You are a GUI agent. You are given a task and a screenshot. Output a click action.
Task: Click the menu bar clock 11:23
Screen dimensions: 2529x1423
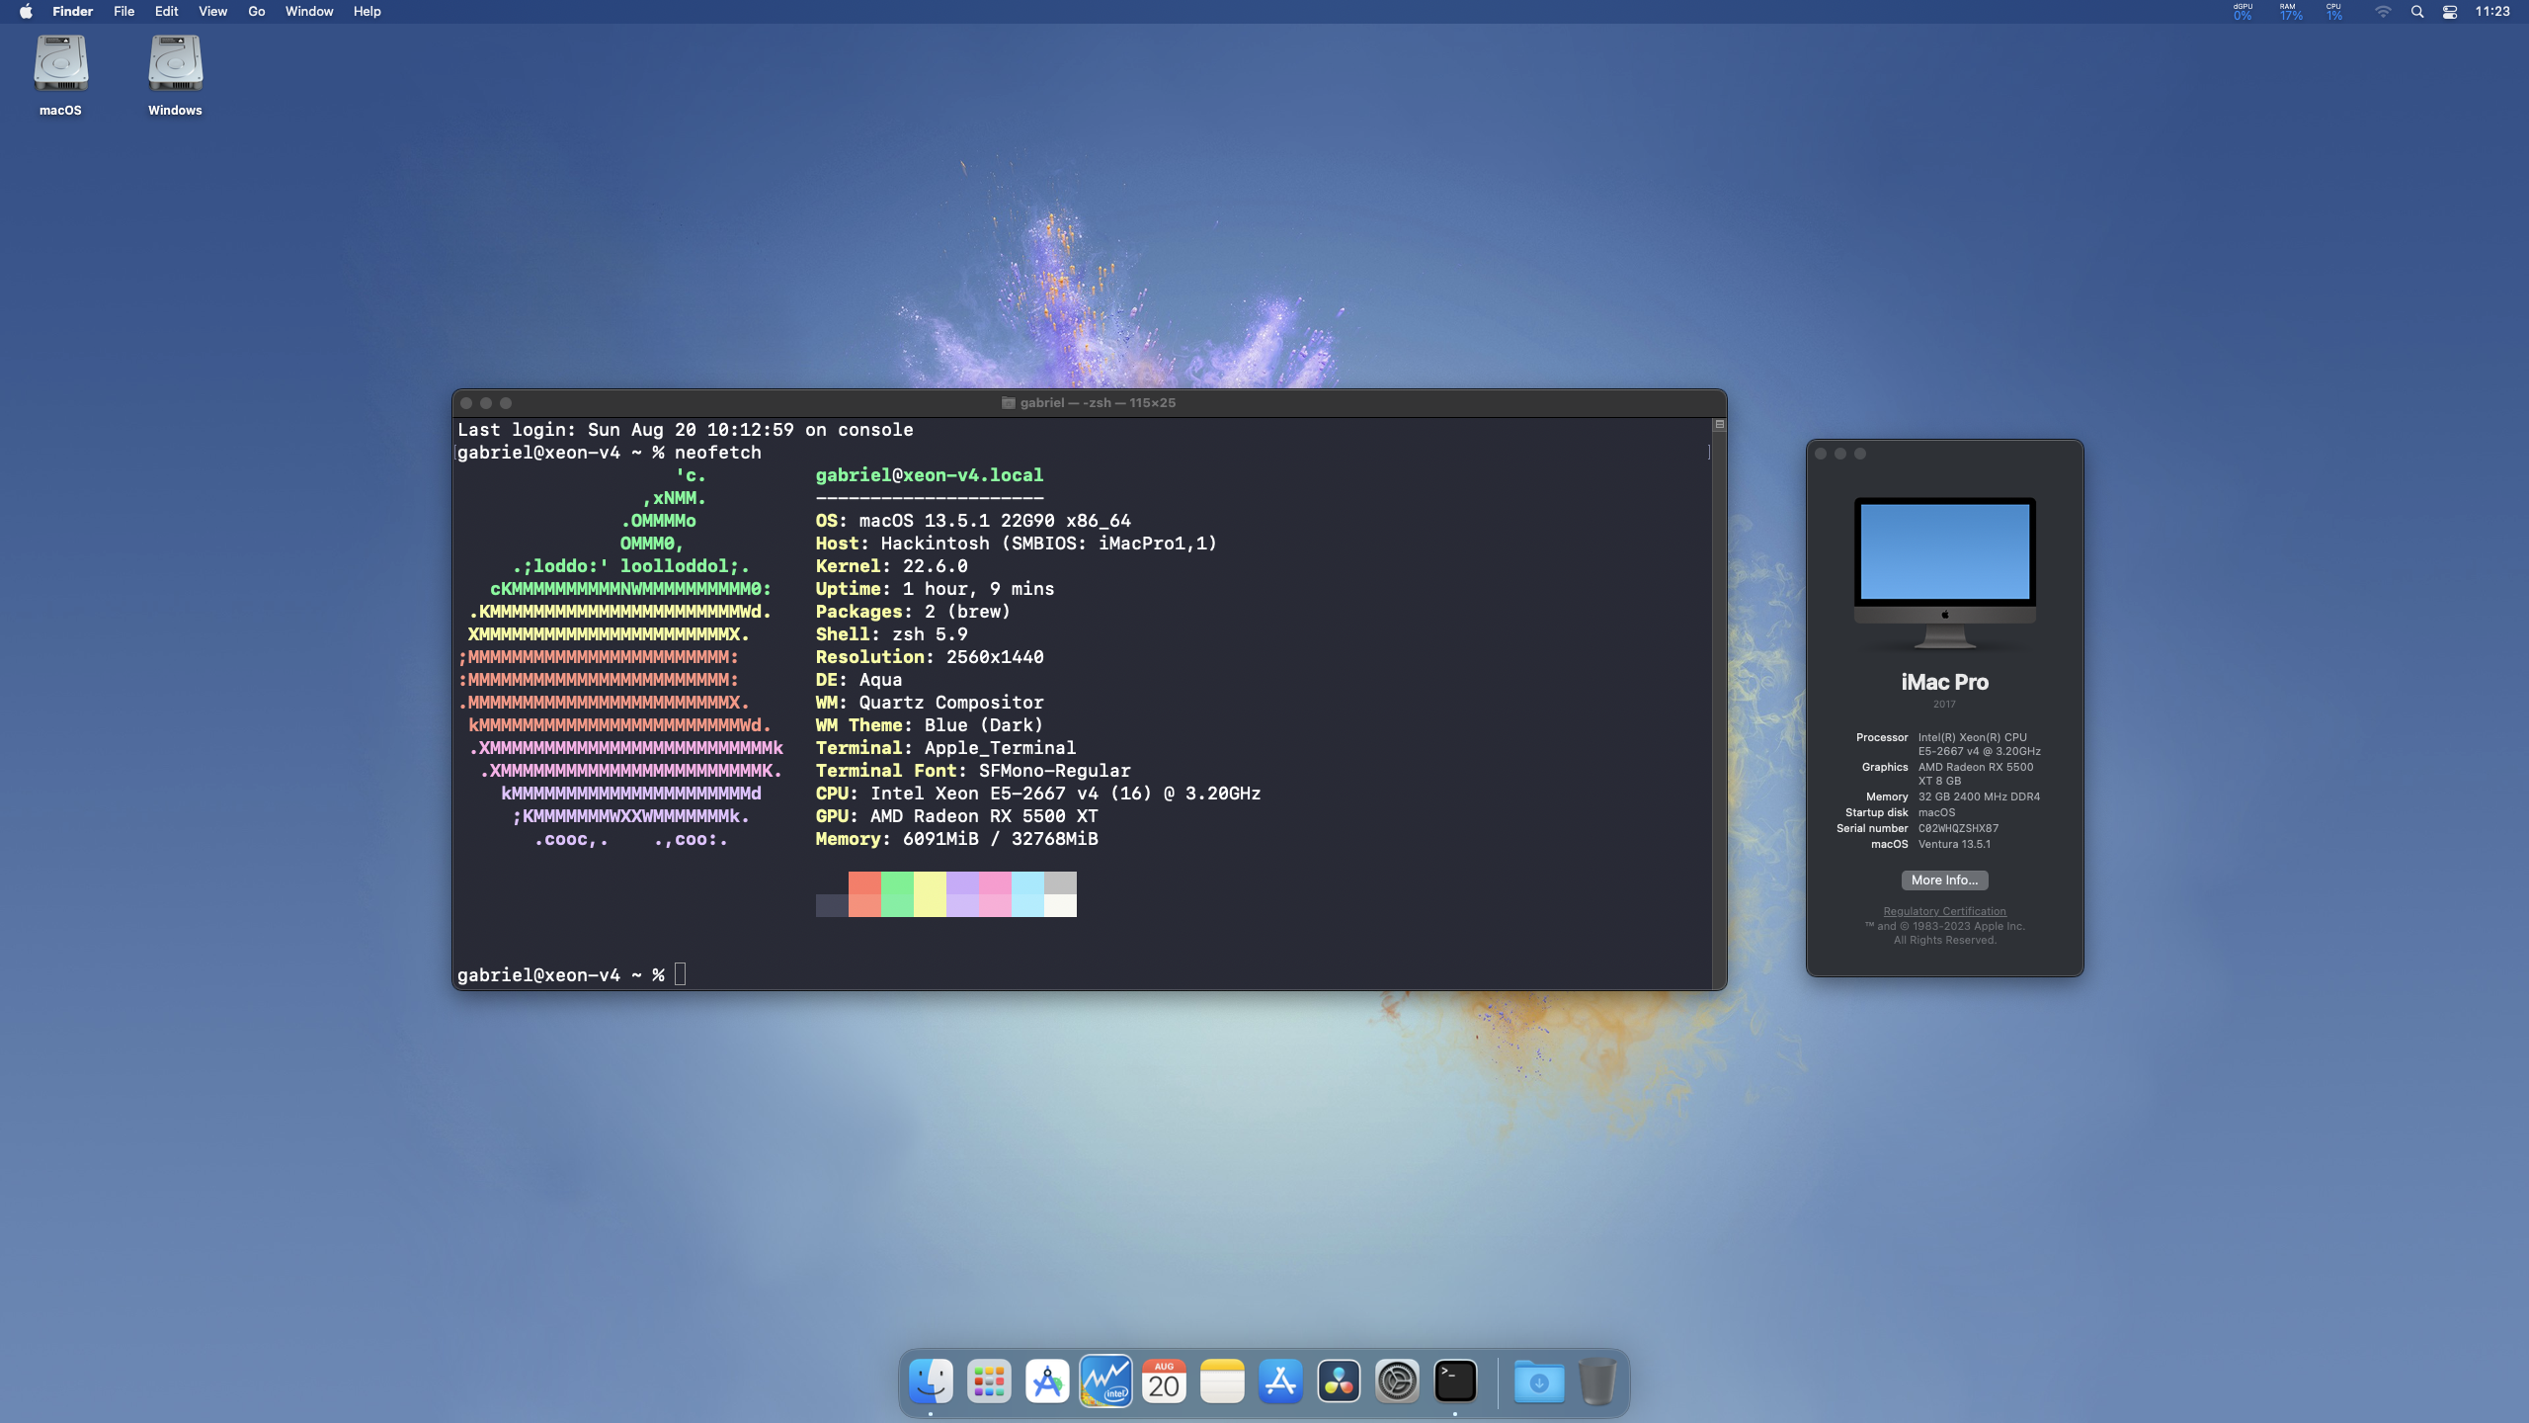[x=2491, y=12]
